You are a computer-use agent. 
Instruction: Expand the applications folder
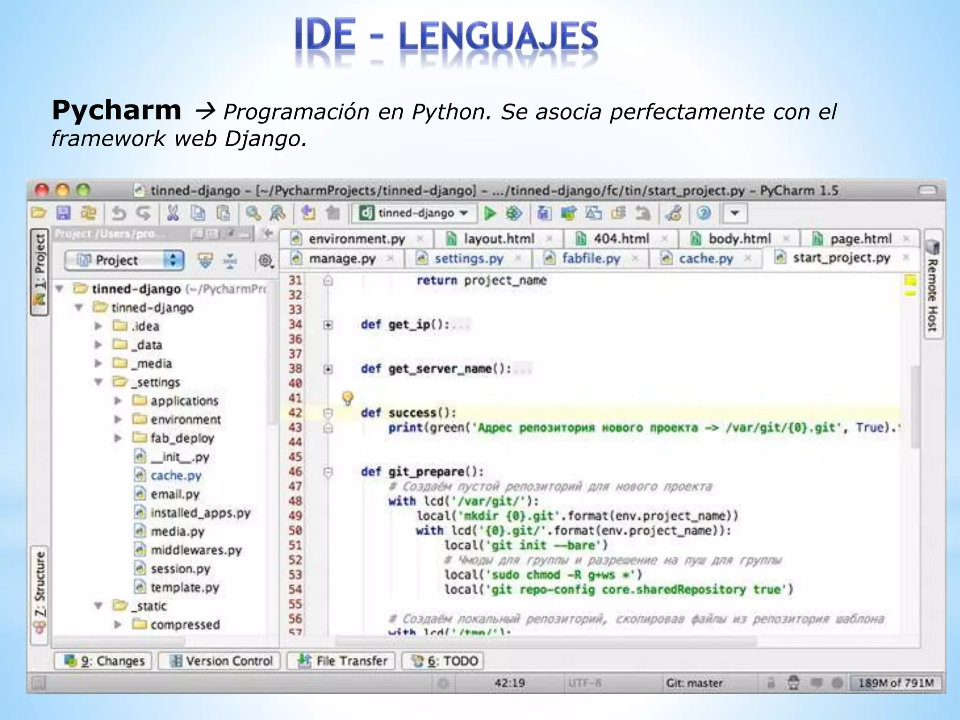click(118, 401)
